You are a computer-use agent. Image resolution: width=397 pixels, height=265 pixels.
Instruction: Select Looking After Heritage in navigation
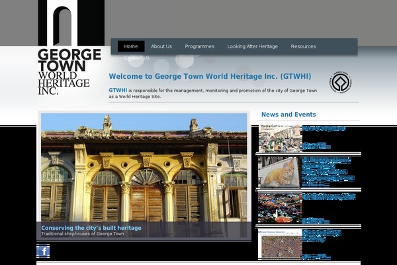click(x=253, y=46)
